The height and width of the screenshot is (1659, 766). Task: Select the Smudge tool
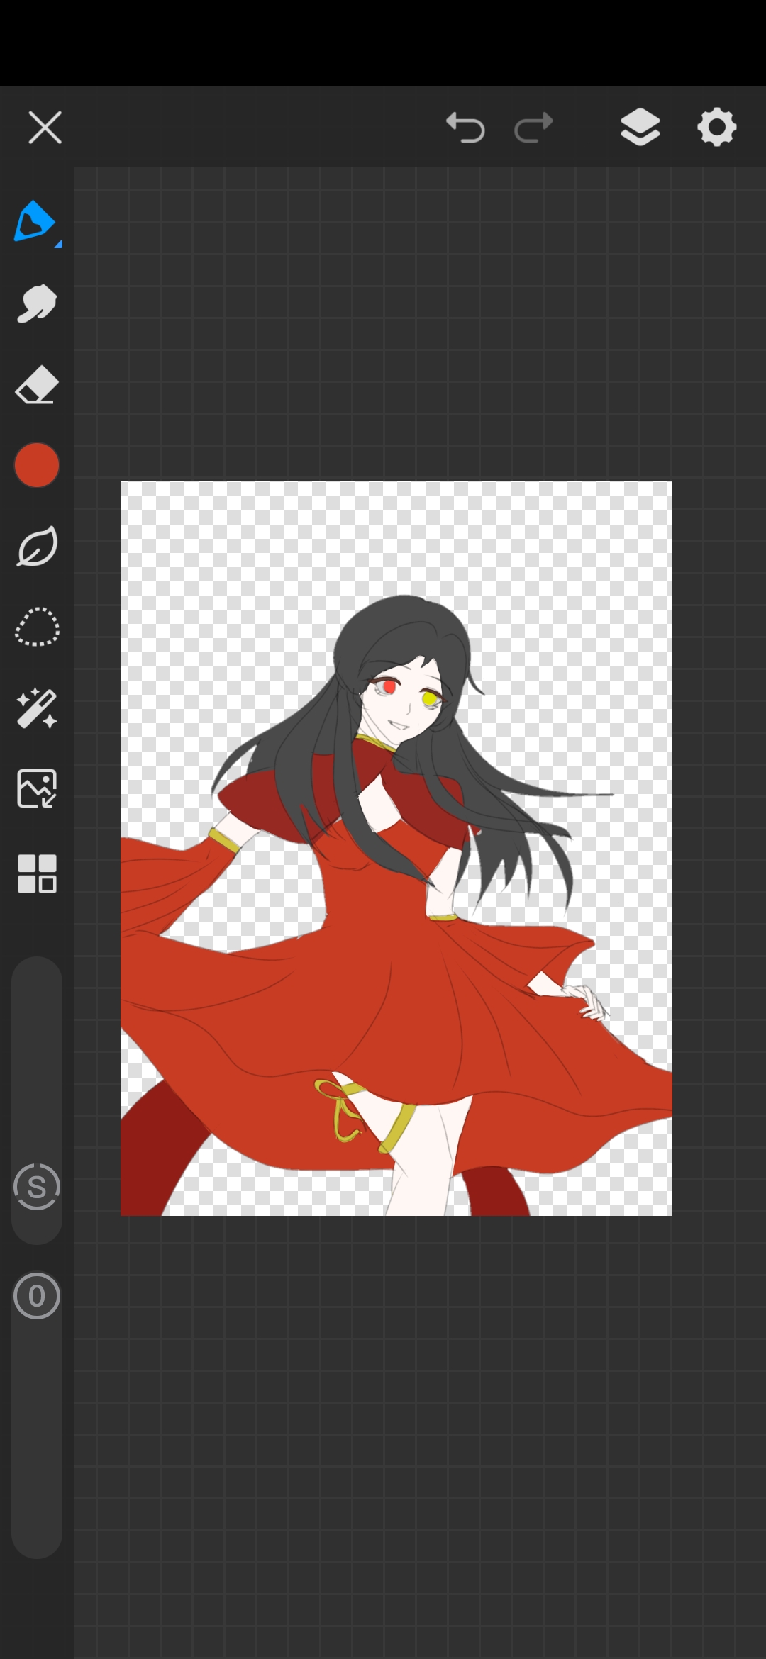click(x=36, y=304)
